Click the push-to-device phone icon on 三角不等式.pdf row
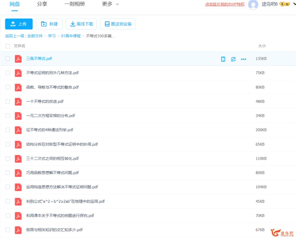The width and height of the screenshot is (296, 238). coord(223,59)
